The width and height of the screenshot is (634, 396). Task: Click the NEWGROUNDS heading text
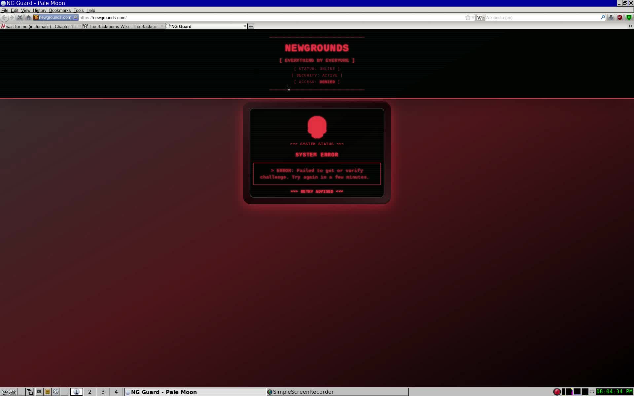click(317, 48)
